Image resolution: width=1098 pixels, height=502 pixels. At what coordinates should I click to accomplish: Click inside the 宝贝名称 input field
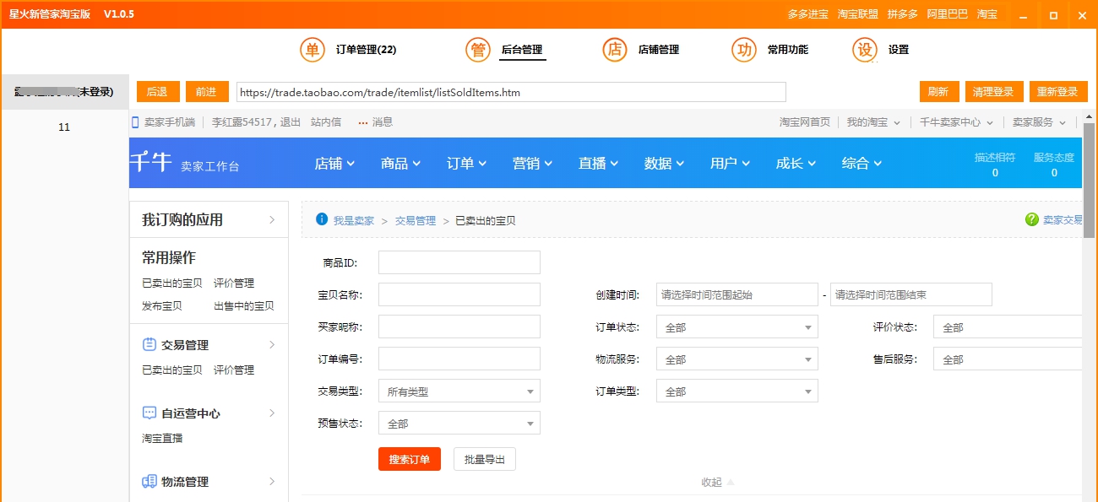click(x=458, y=294)
